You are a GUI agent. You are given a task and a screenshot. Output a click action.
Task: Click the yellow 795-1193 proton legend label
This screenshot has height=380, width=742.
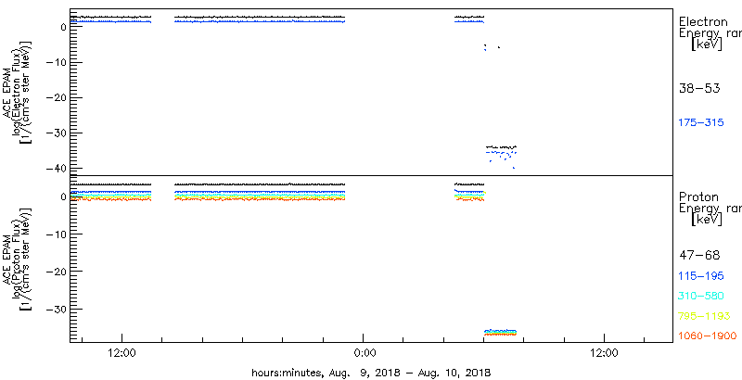tap(704, 316)
